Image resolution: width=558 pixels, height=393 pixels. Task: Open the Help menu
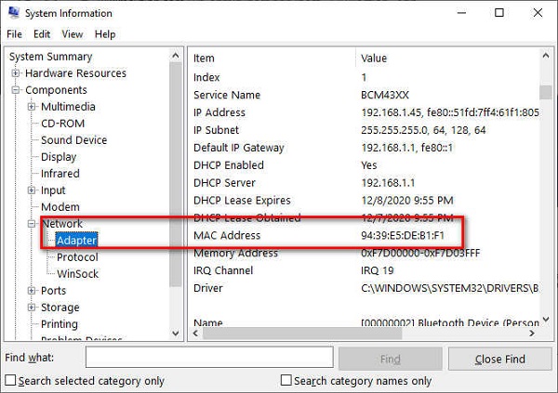pyautogui.click(x=105, y=34)
